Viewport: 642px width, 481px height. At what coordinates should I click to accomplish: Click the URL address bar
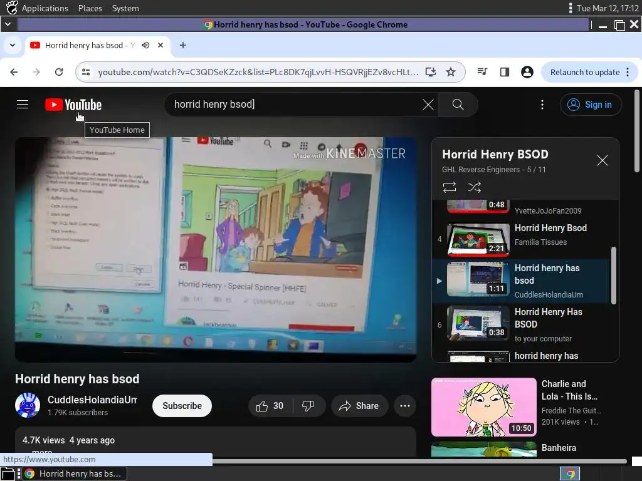click(x=258, y=72)
